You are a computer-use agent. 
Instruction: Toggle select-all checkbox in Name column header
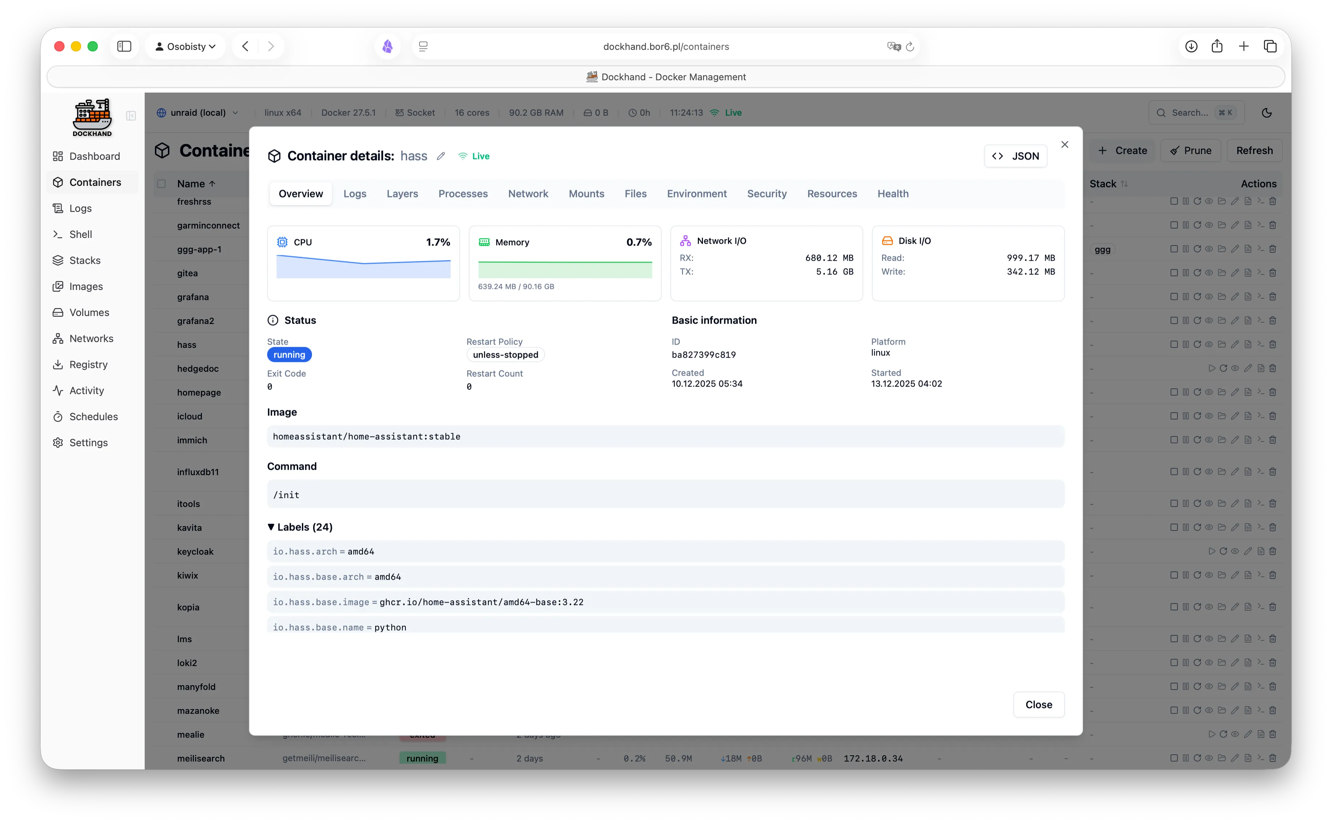coord(161,183)
